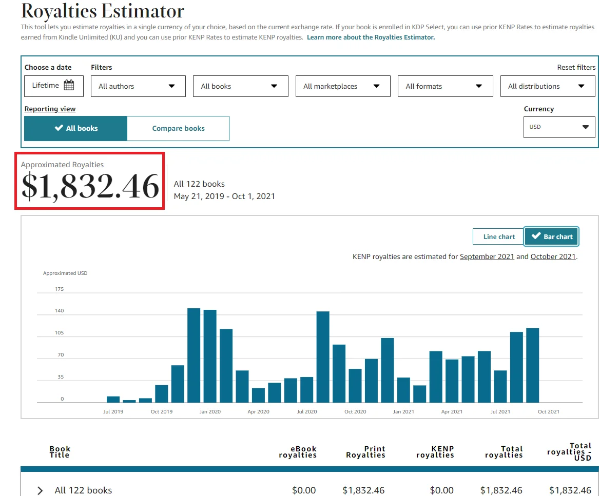
Task: Change currency using the USD dropdown
Action: pyautogui.click(x=558, y=127)
